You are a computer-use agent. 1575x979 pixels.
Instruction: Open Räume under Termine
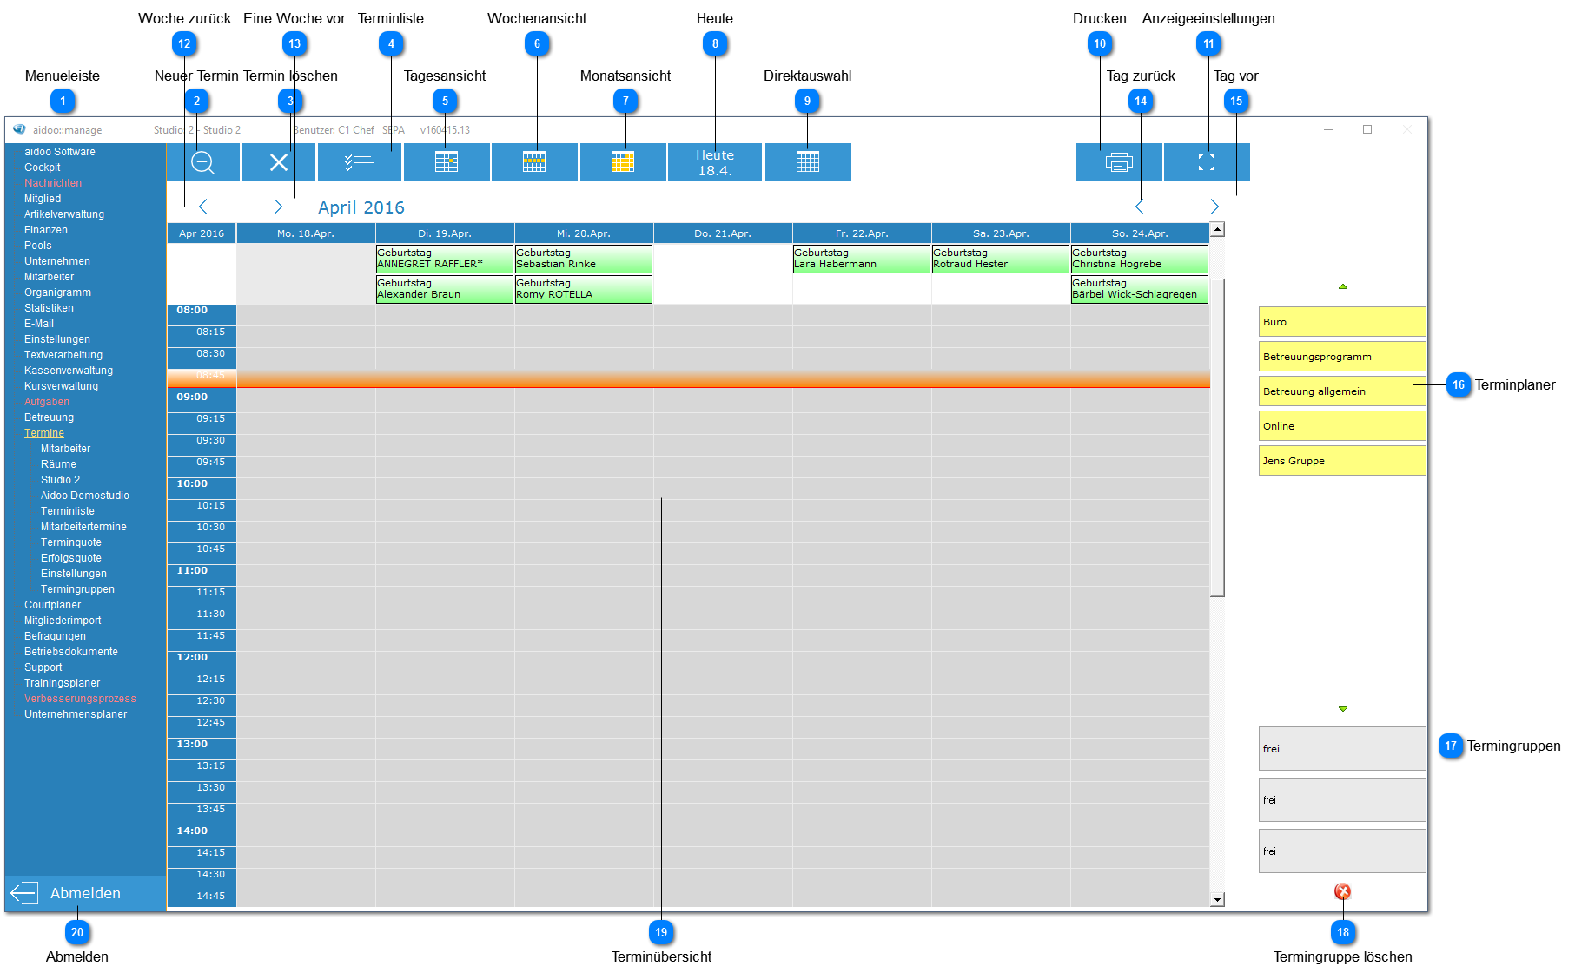(x=58, y=464)
